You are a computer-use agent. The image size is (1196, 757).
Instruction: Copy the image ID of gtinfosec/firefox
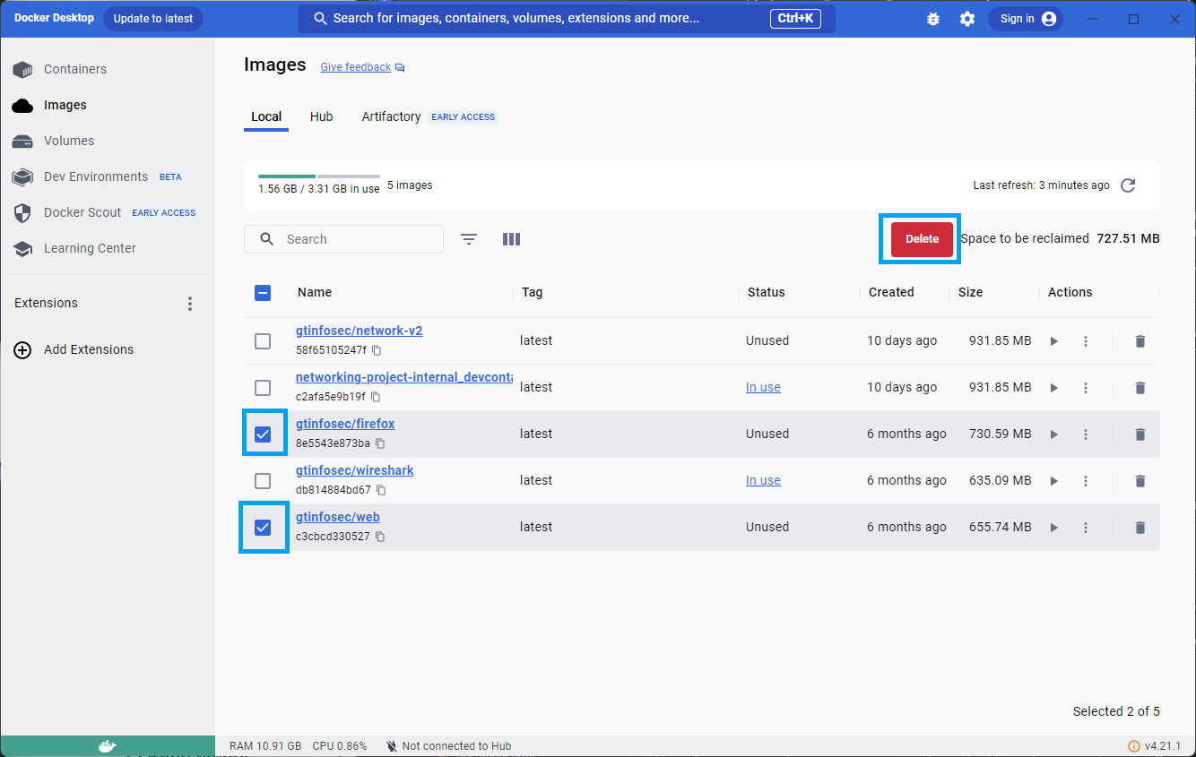[380, 443]
